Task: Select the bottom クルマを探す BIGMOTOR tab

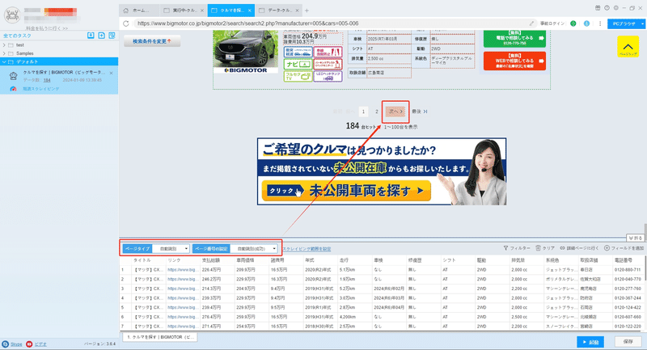Action: [160, 337]
